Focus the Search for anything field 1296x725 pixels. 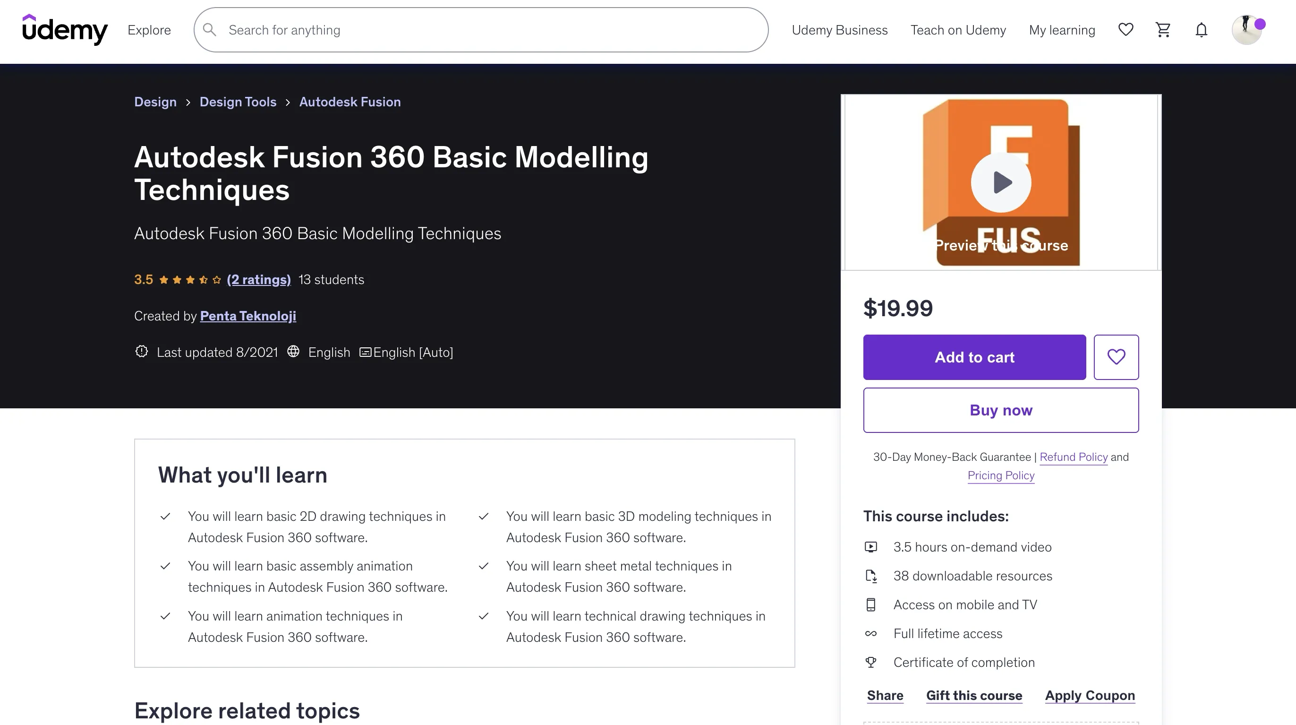(483, 30)
